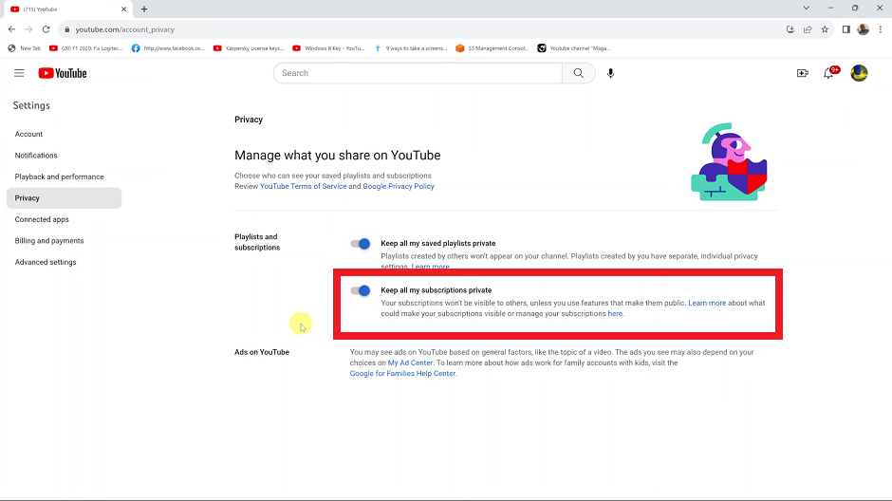Click the YouTube search input field
The height and width of the screenshot is (501, 892).
point(418,73)
